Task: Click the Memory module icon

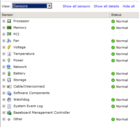Action: 9,28
